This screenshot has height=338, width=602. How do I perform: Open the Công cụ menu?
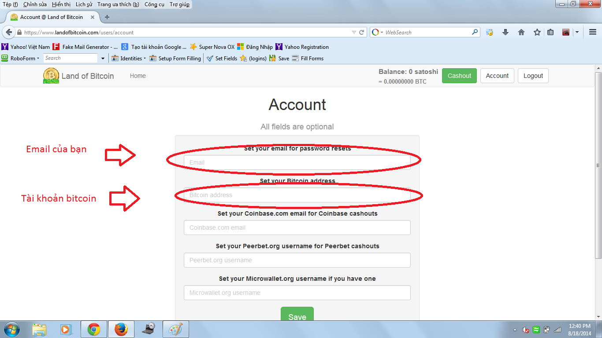pyautogui.click(x=154, y=4)
